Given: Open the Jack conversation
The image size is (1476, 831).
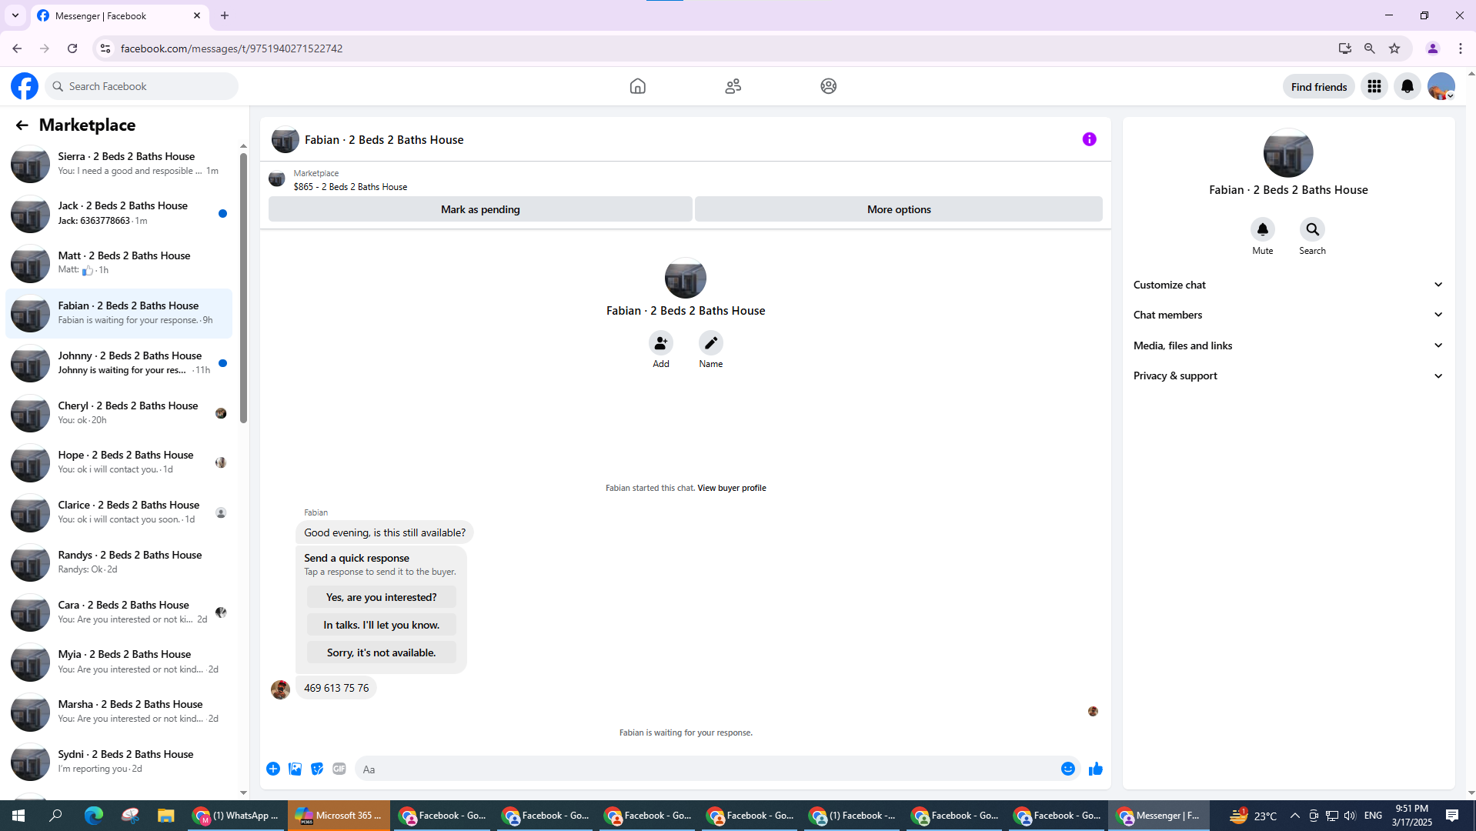Looking at the screenshot, I should coord(119,213).
